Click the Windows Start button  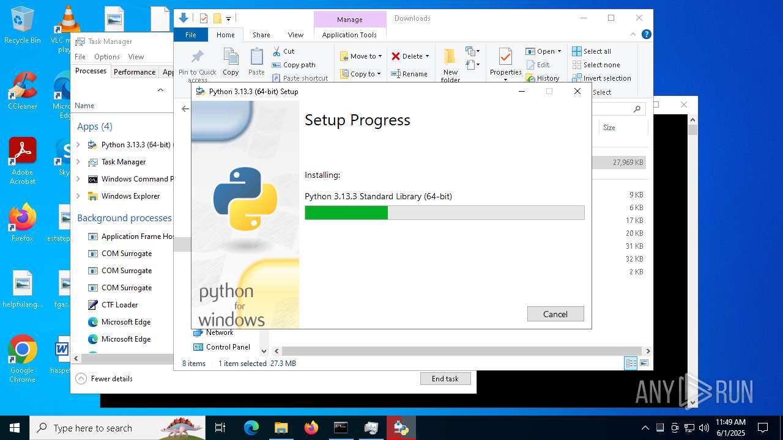coord(15,428)
